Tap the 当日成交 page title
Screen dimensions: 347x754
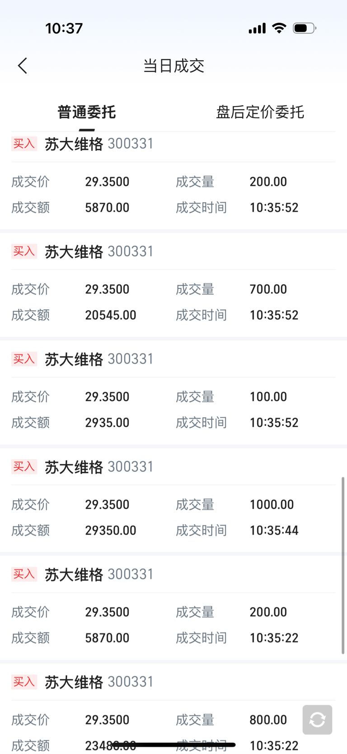pyautogui.click(x=173, y=66)
